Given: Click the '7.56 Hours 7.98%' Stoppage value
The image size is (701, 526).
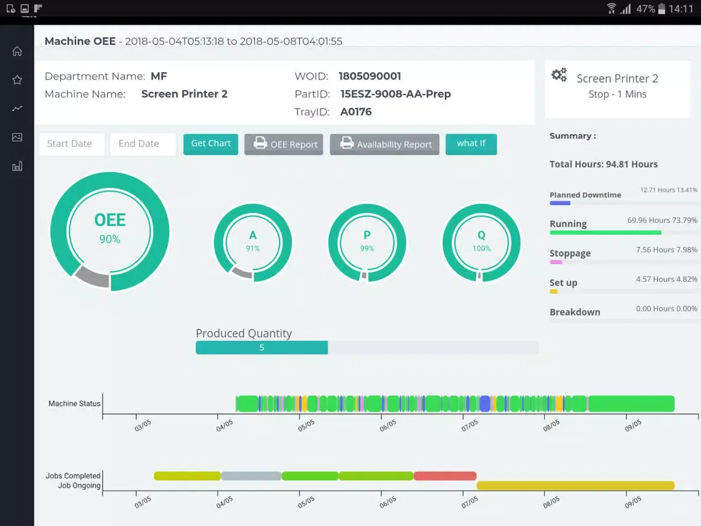Looking at the screenshot, I should (x=666, y=249).
